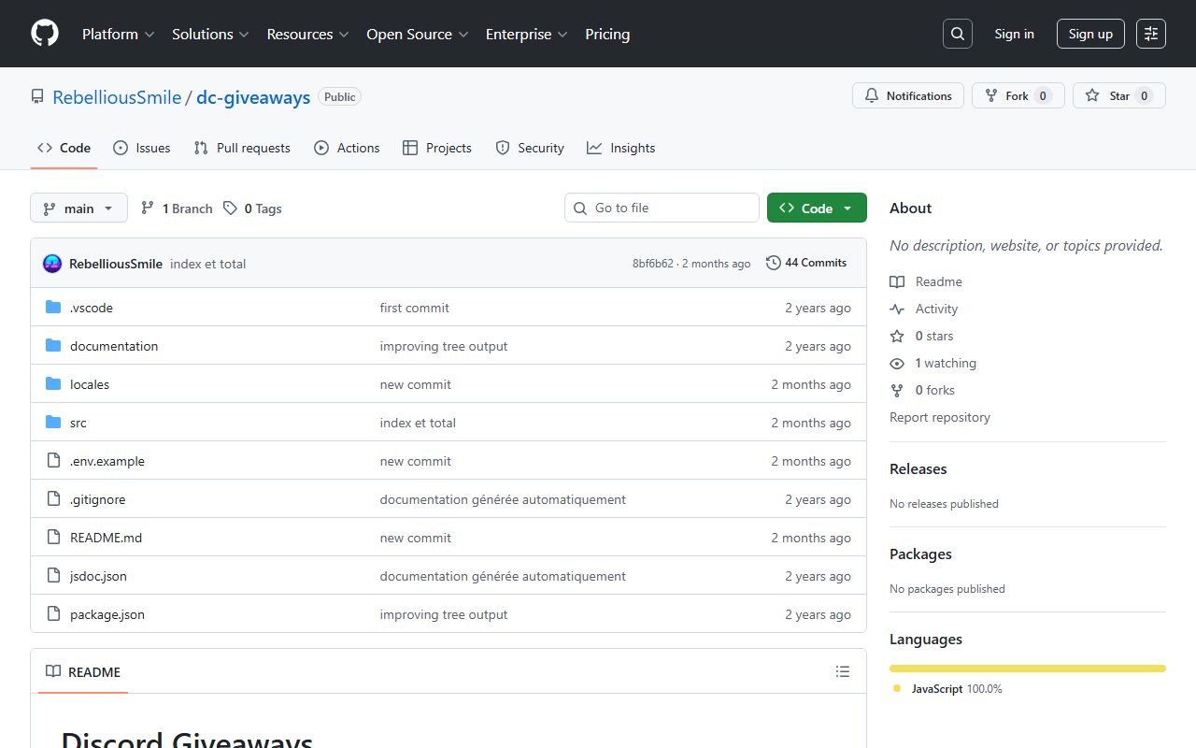Switch to the Issues tab
The width and height of the screenshot is (1196, 748).
tap(142, 148)
